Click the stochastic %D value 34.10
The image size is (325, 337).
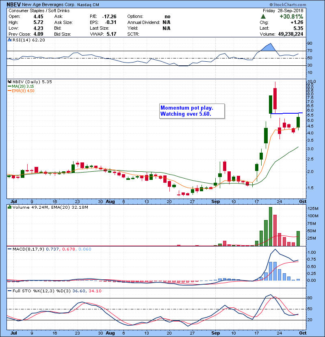tap(95, 291)
